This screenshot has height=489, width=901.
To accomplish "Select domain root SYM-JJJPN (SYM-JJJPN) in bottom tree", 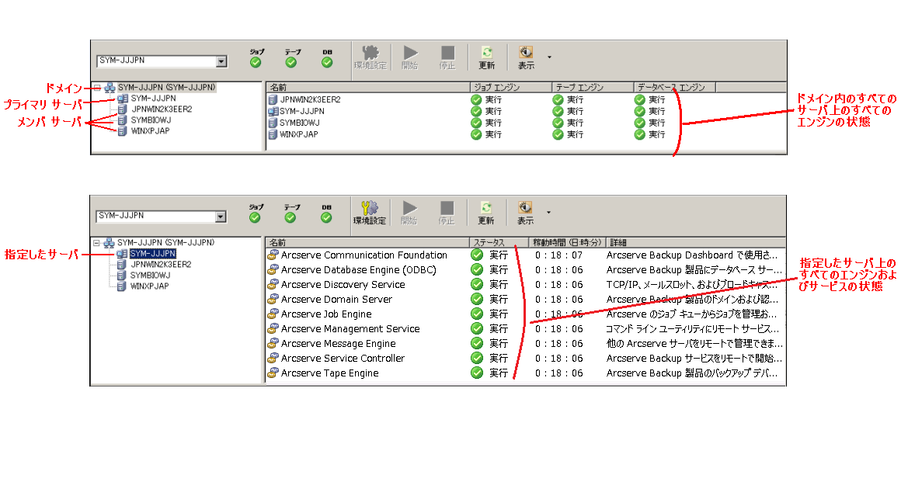I will (x=166, y=243).
